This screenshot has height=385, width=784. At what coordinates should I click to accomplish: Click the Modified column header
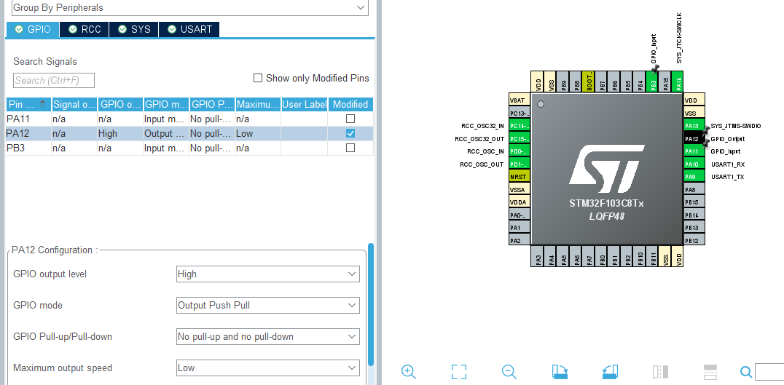point(350,104)
